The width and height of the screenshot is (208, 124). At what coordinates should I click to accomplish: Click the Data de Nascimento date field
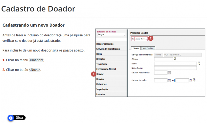tap(161, 73)
